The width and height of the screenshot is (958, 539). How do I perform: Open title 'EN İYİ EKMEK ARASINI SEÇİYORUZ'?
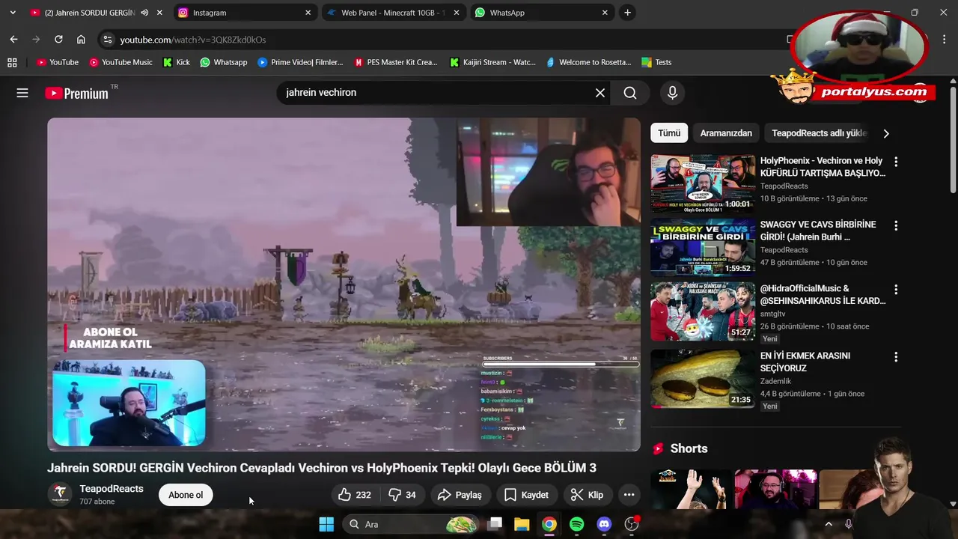tap(805, 362)
